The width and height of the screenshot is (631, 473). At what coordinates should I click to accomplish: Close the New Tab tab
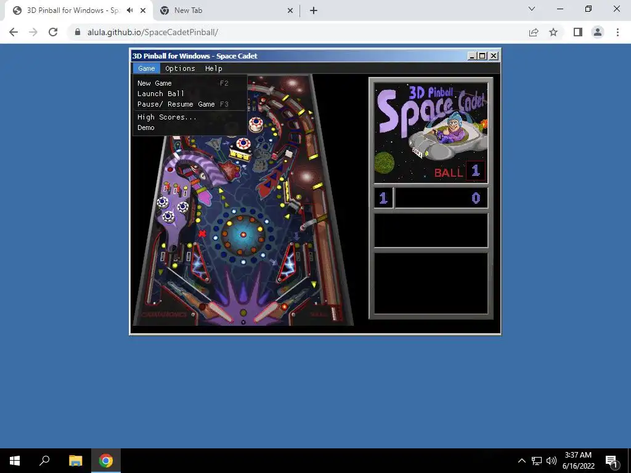290,10
